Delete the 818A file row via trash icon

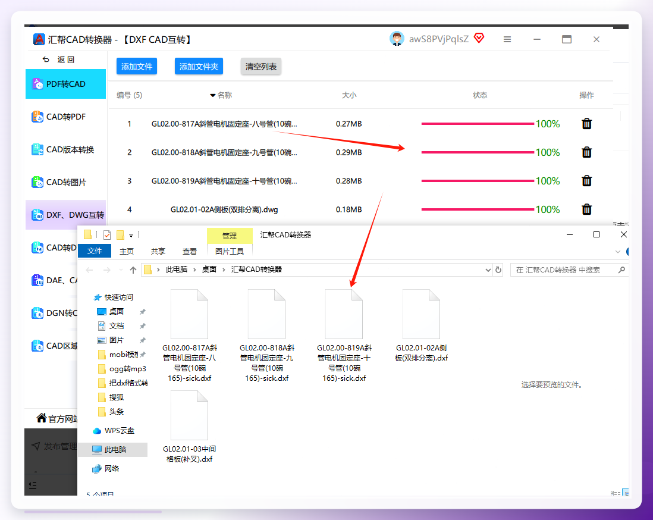pyautogui.click(x=586, y=152)
